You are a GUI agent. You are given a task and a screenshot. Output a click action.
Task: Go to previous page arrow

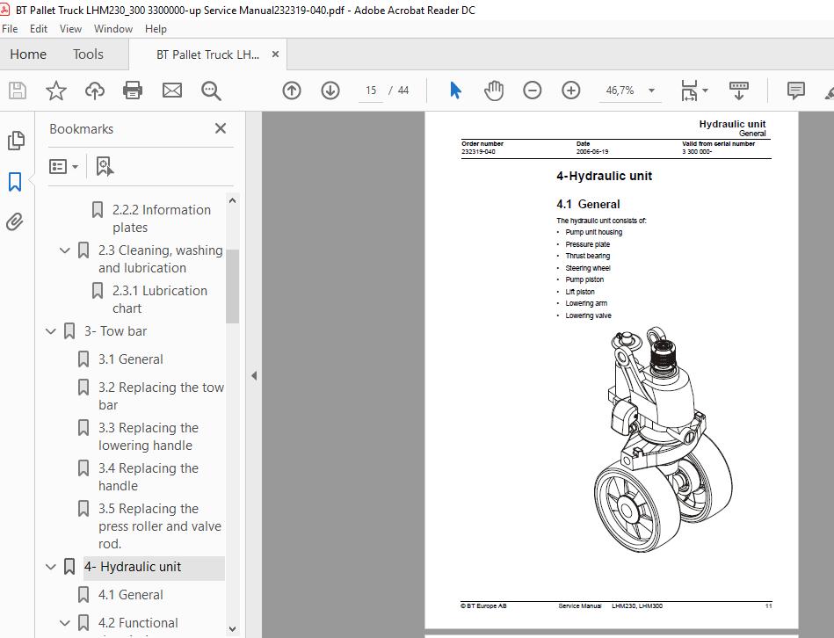point(292,91)
